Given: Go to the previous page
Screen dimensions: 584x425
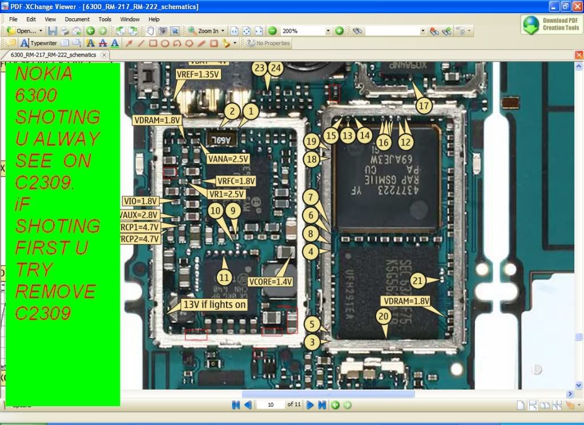Looking at the screenshot, I should pyautogui.click(x=248, y=405).
